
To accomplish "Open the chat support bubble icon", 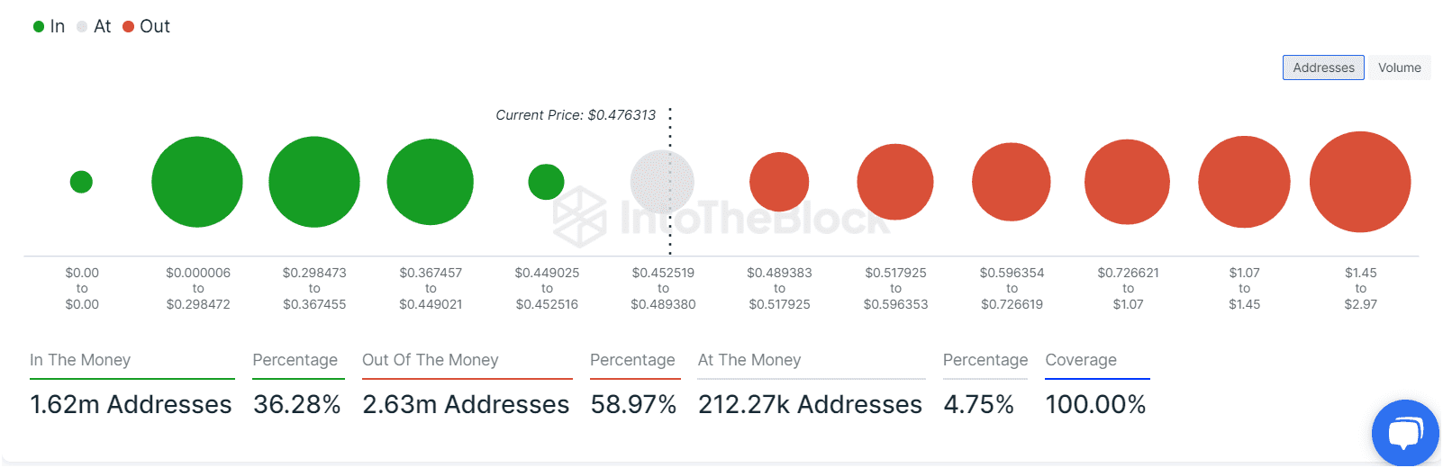I will (1404, 433).
